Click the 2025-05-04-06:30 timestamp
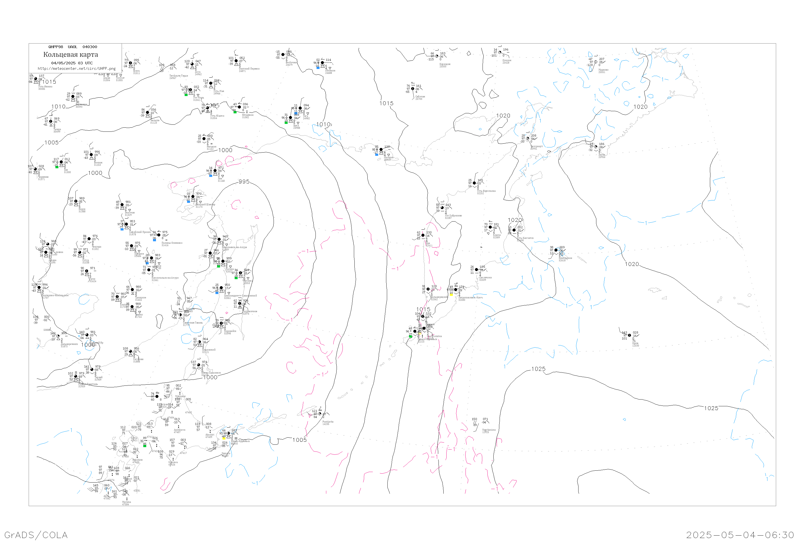Screen dimensions: 811x541 (x=740, y=535)
